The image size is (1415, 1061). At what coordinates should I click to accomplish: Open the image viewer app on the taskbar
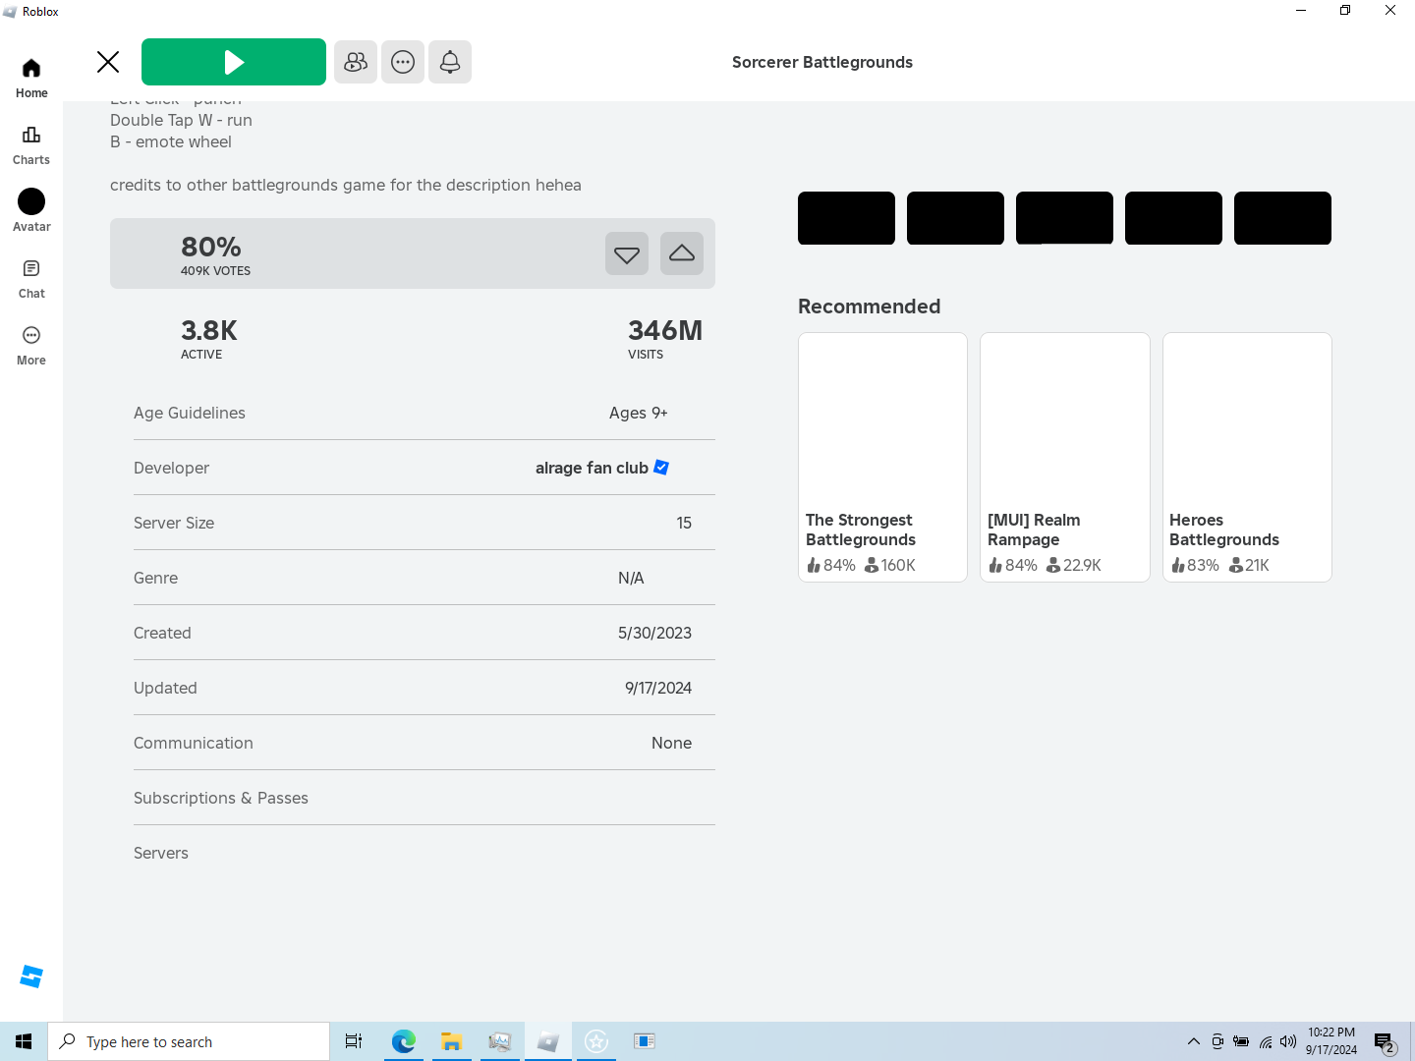499,1041
